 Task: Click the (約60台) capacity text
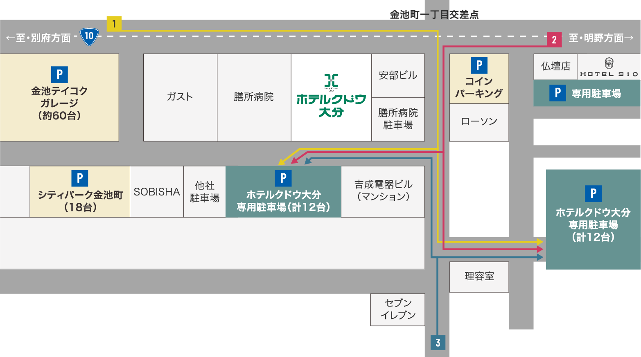click(59, 116)
